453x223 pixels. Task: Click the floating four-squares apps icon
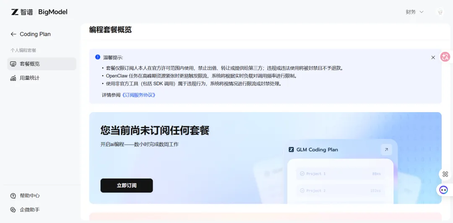click(x=445, y=174)
